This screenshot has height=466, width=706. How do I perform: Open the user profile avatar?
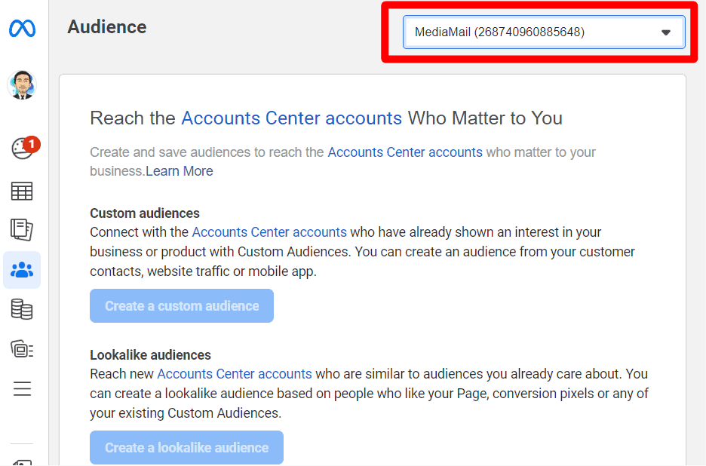click(x=22, y=85)
